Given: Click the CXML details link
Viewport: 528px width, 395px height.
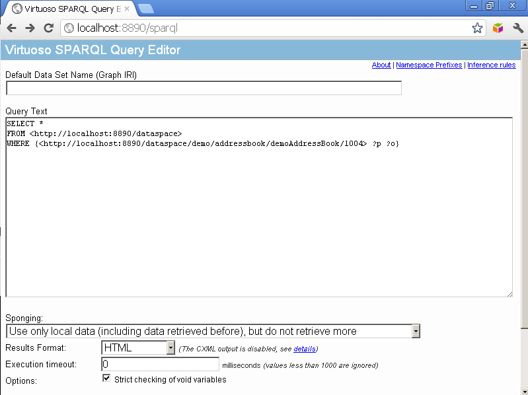Looking at the screenshot, I should click(x=305, y=349).
